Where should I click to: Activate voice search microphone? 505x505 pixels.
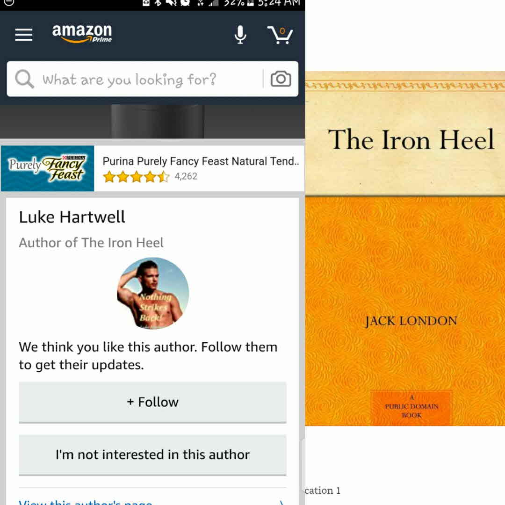pyautogui.click(x=240, y=35)
